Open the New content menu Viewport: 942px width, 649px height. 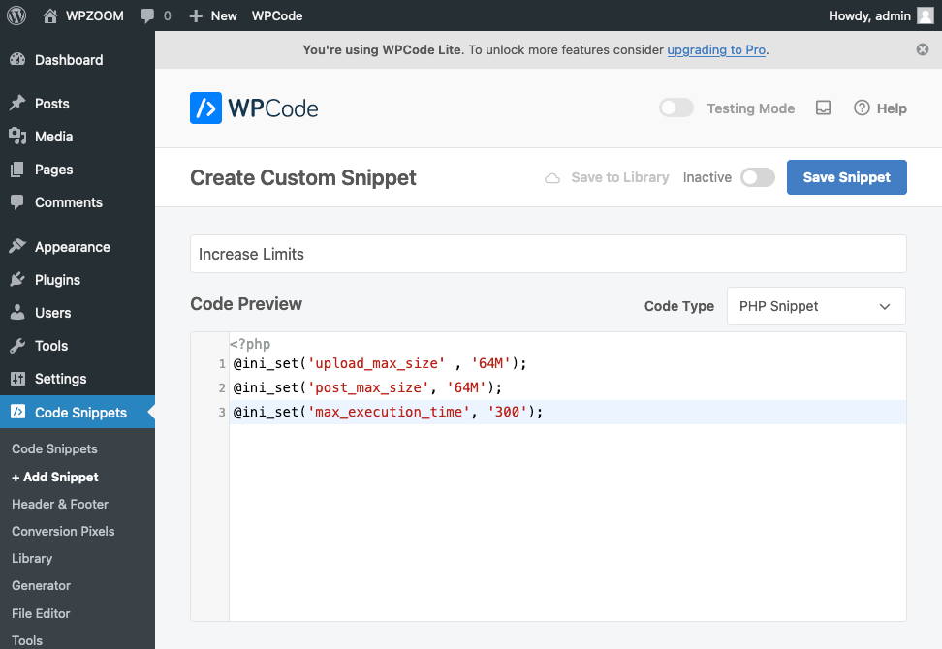[212, 15]
